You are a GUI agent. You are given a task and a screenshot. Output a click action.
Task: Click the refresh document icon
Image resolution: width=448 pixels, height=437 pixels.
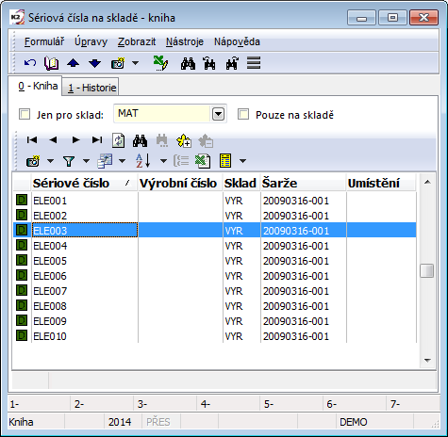(x=119, y=140)
